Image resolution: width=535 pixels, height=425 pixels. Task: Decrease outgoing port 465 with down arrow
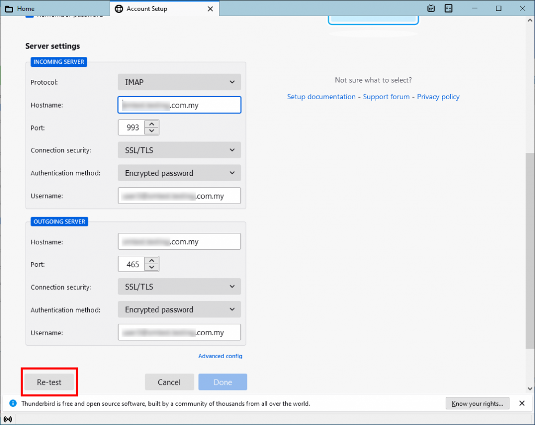152,268
